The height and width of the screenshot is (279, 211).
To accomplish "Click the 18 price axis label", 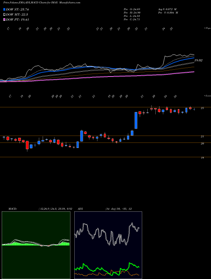I will coord(202,158).
